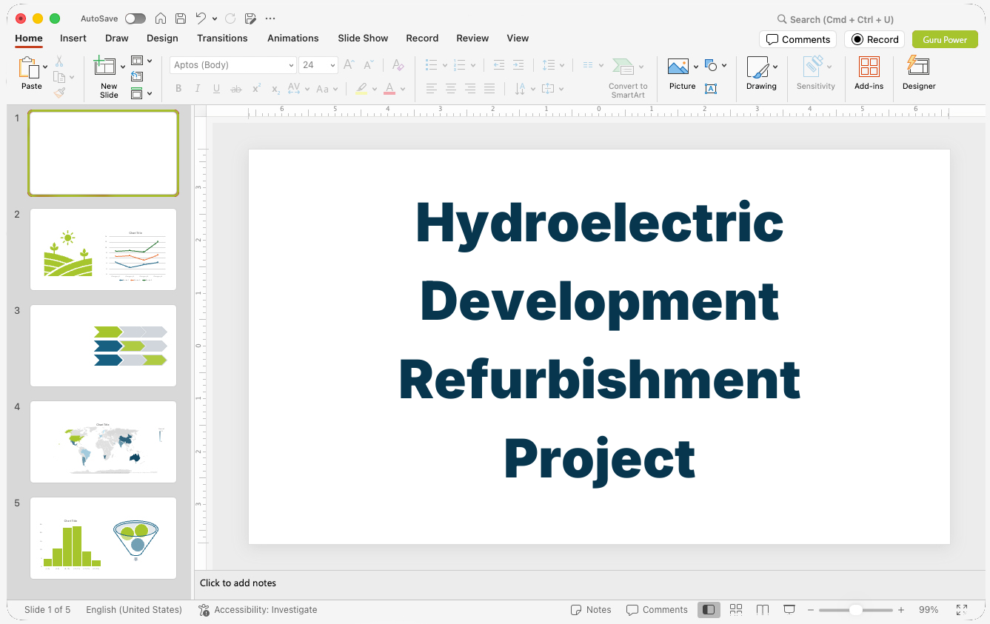Screen dimensions: 990x624
Task: Click the Copy icon
Action: (x=59, y=77)
